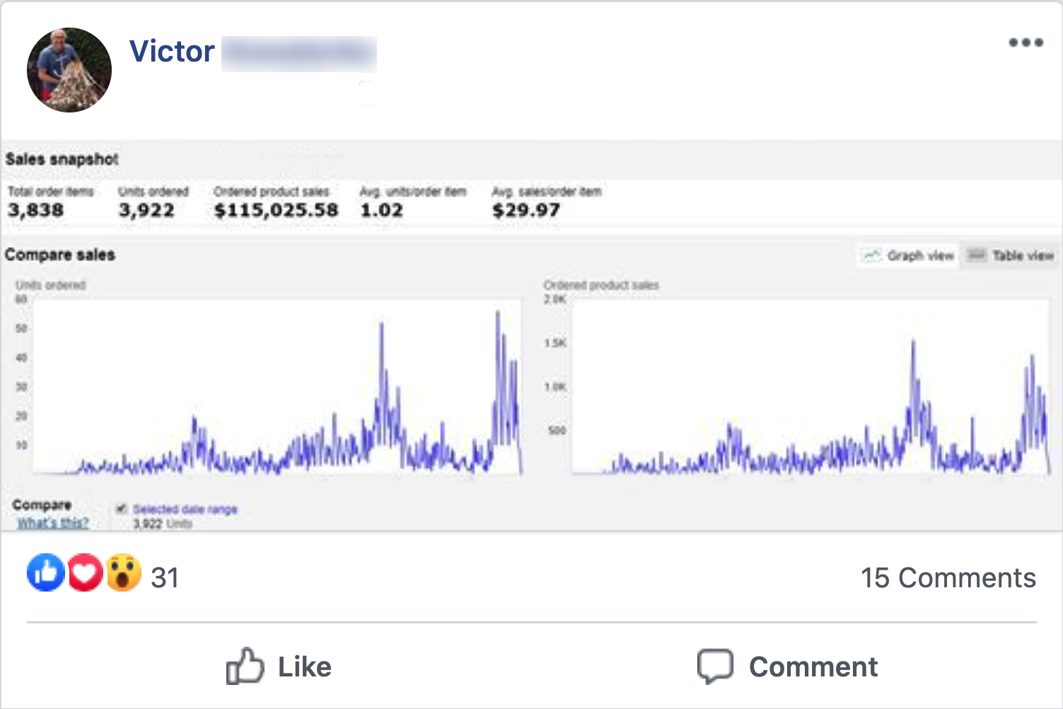Click the "What's this?" link
Image resolution: width=1063 pixels, height=709 pixels.
coord(53,523)
